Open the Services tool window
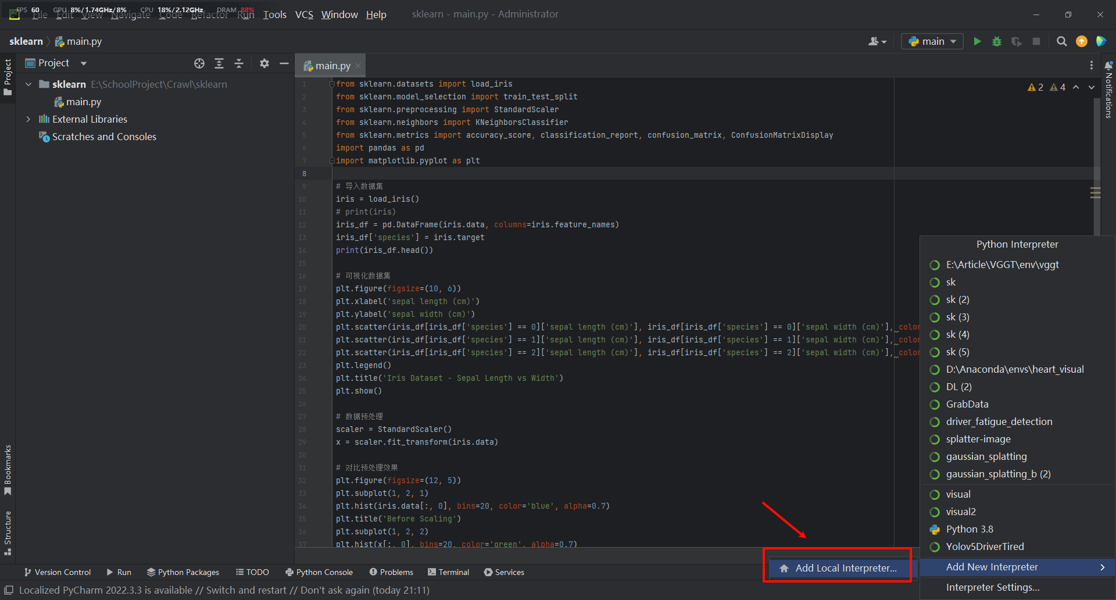 tap(504, 572)
